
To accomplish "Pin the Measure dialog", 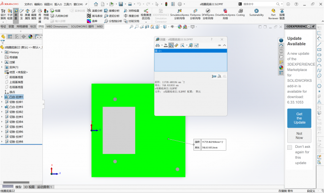I will (219, 45).
